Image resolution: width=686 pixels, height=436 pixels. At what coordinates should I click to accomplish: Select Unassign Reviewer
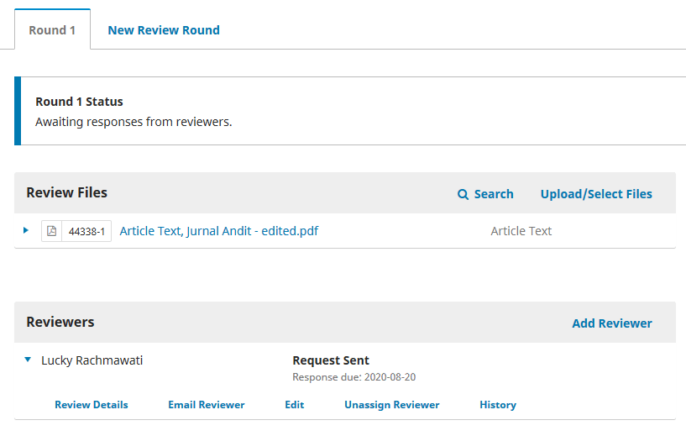(392, 405)
